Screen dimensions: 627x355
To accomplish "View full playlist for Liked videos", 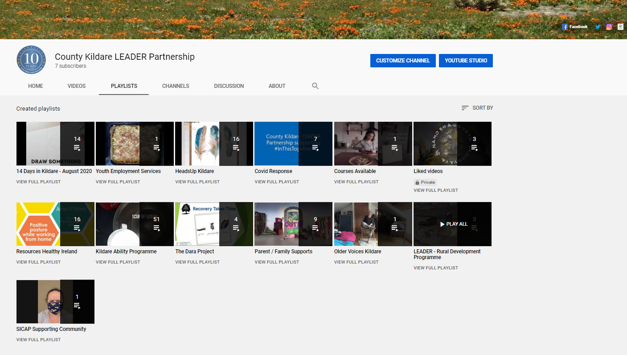I will pos(436,190).
